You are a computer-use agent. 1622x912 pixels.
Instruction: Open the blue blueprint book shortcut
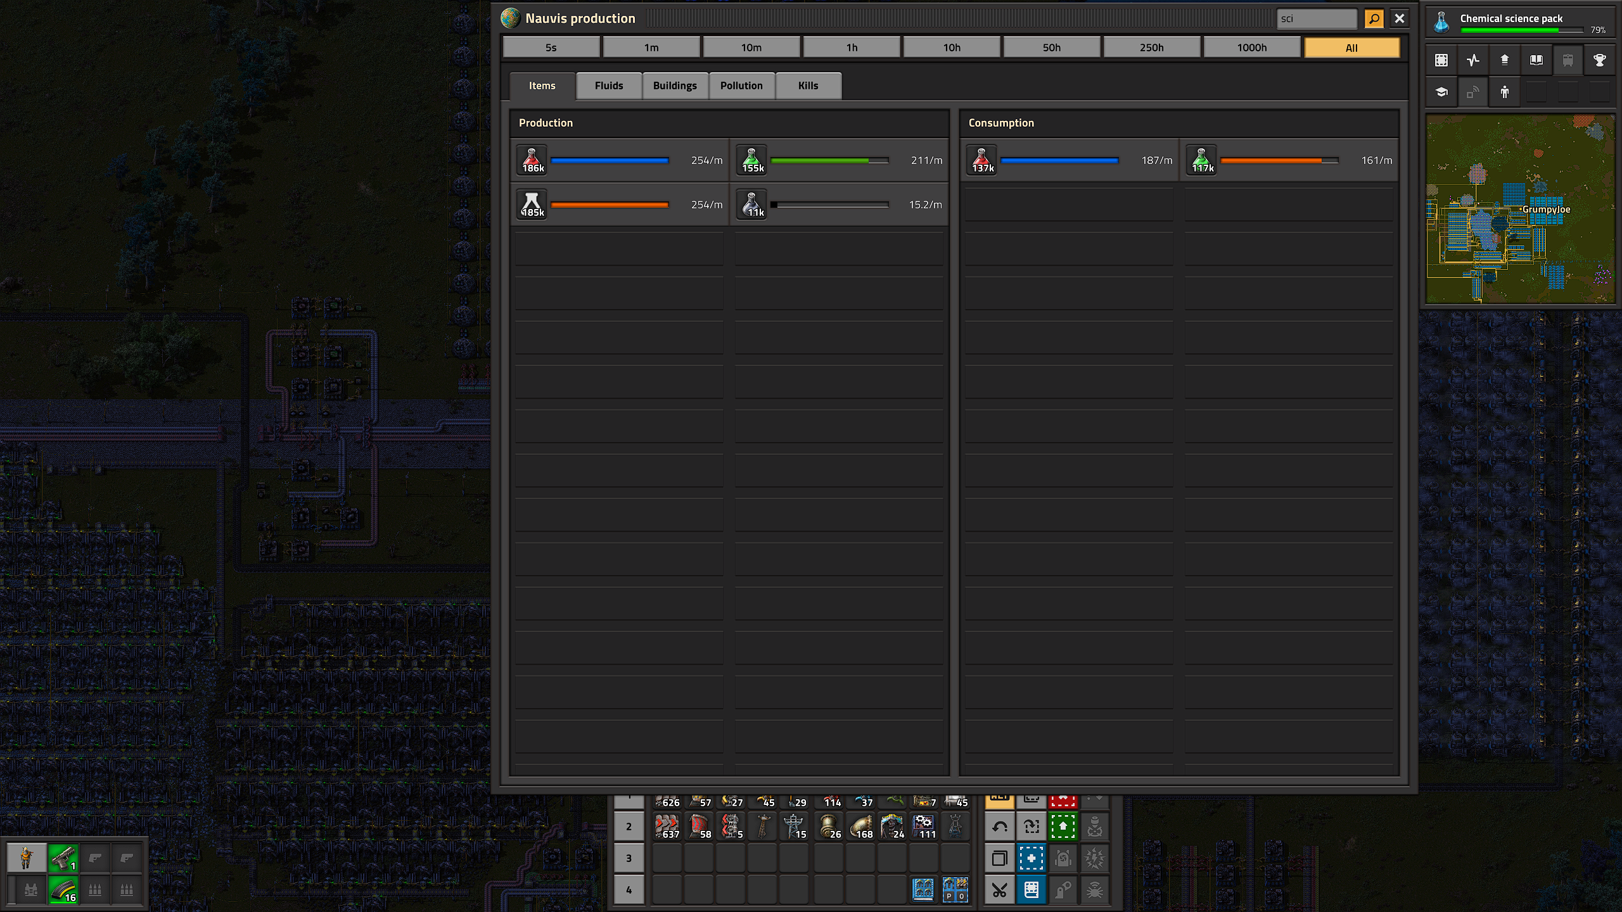[1031, 890]
